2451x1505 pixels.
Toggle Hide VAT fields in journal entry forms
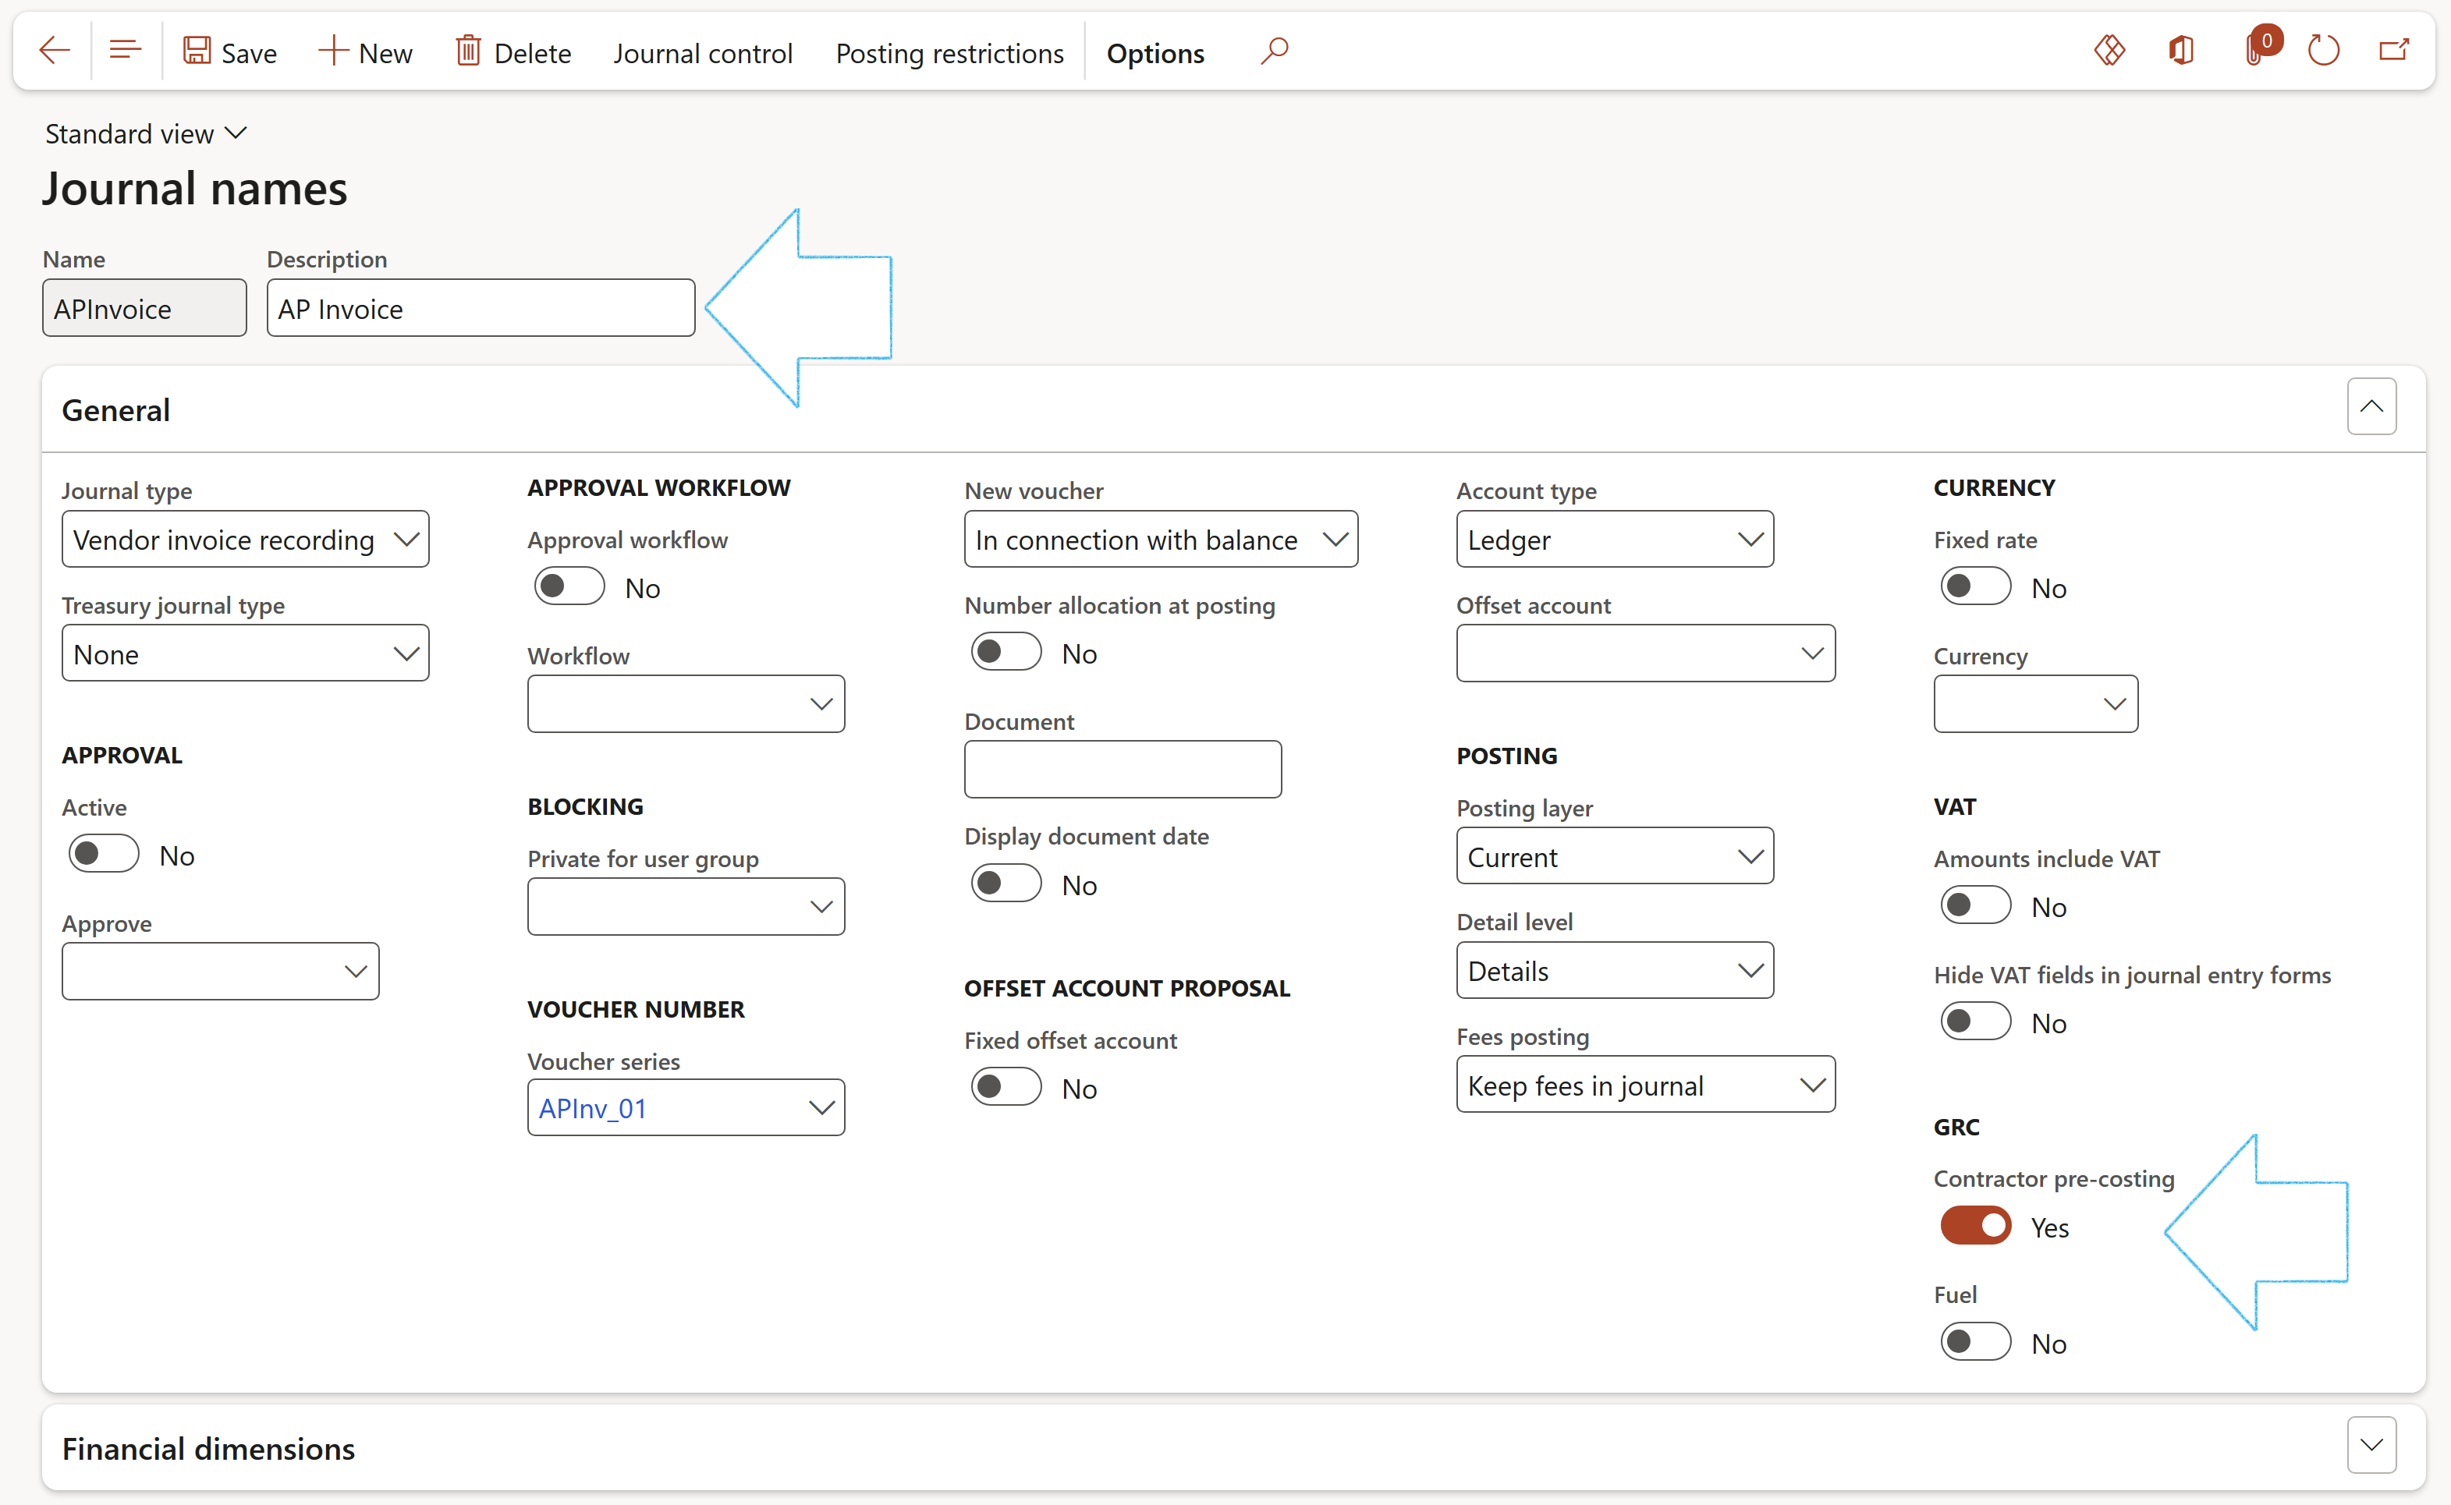coord(1976,1022)
